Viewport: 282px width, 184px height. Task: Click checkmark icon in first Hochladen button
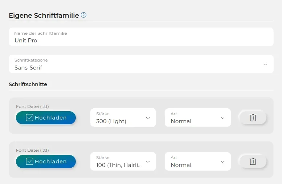pyautogui.click(x=29, y=118)
